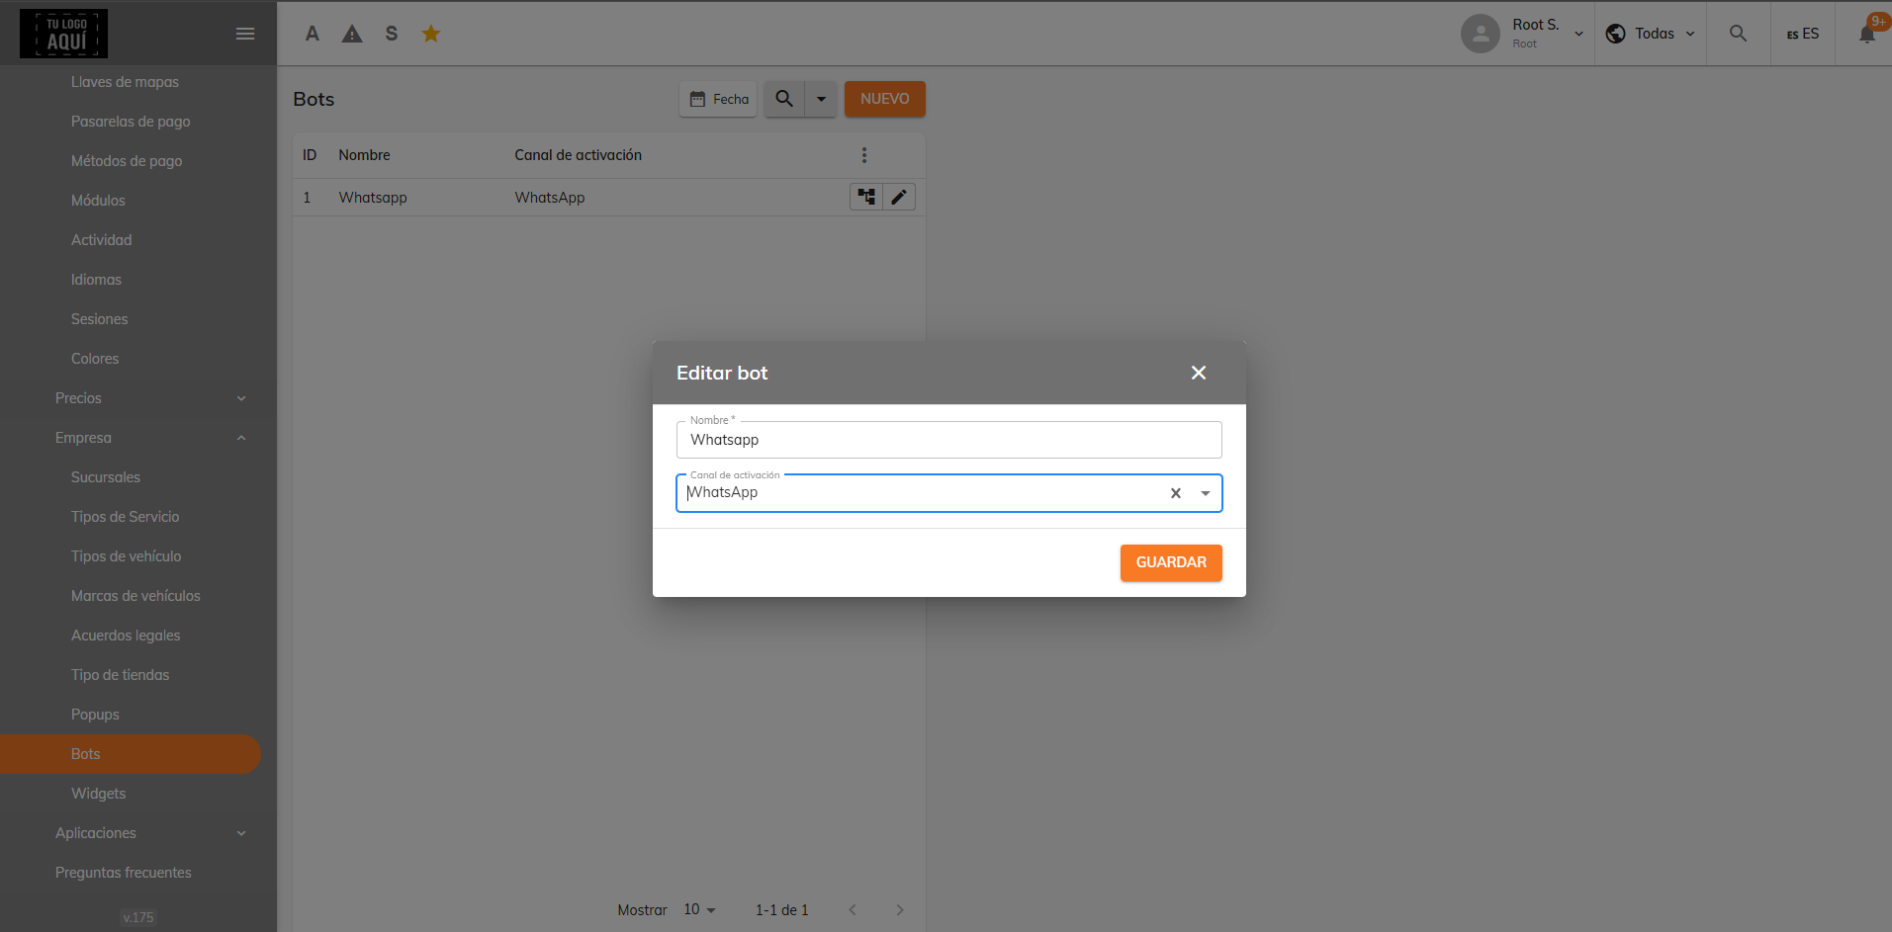1892x932 pixels.
Task: Click pencil edit icon in Whatsapp row
Action: [x=899, y=197]
